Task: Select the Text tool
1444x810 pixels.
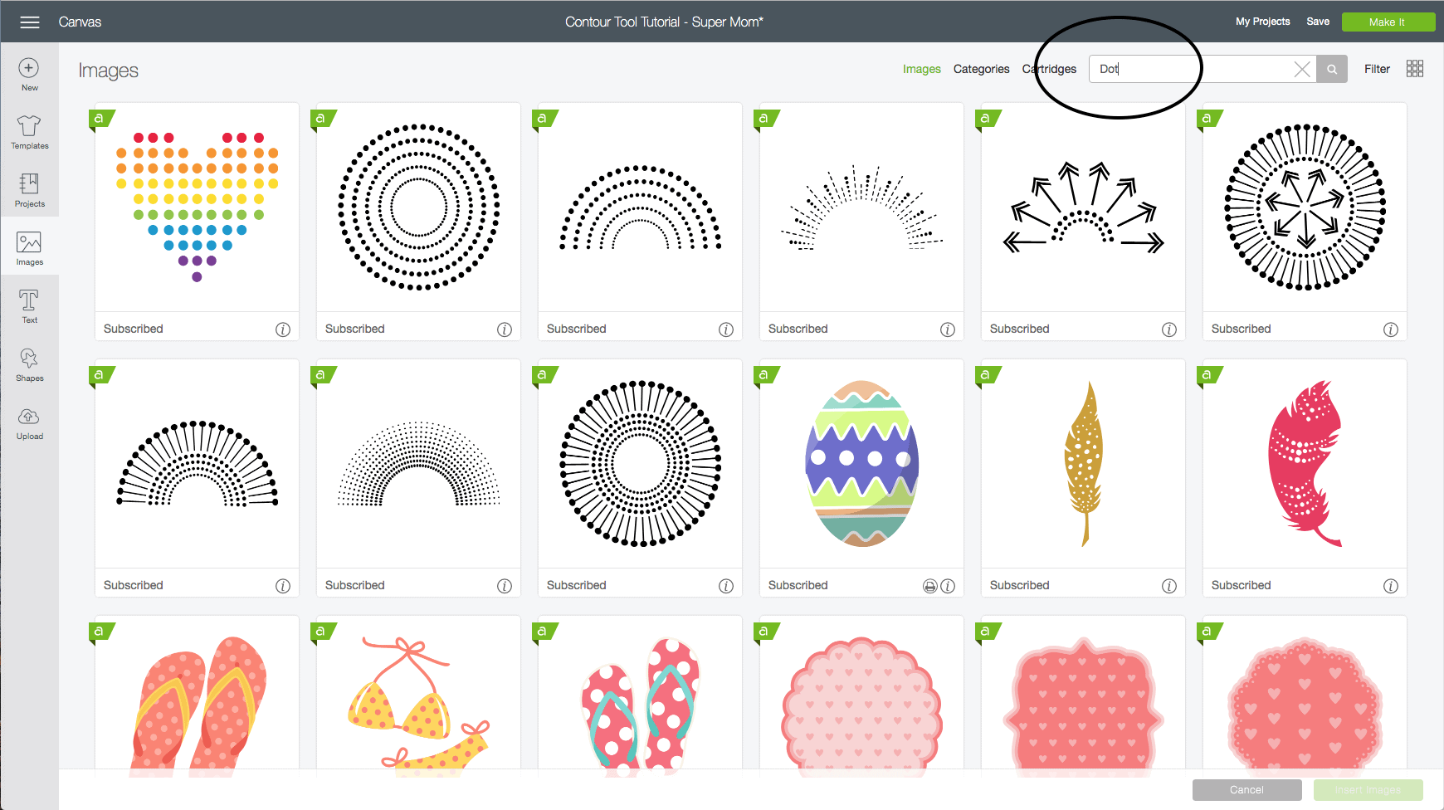Action: coord(29,305)
